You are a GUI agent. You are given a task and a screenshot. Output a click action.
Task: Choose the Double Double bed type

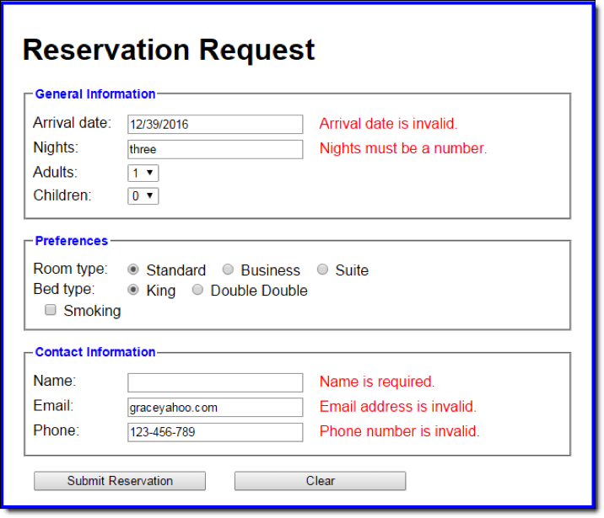[197, 290]
